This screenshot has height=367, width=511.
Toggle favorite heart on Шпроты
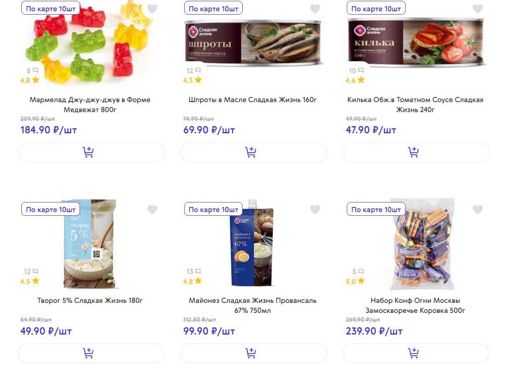point(315,9)
